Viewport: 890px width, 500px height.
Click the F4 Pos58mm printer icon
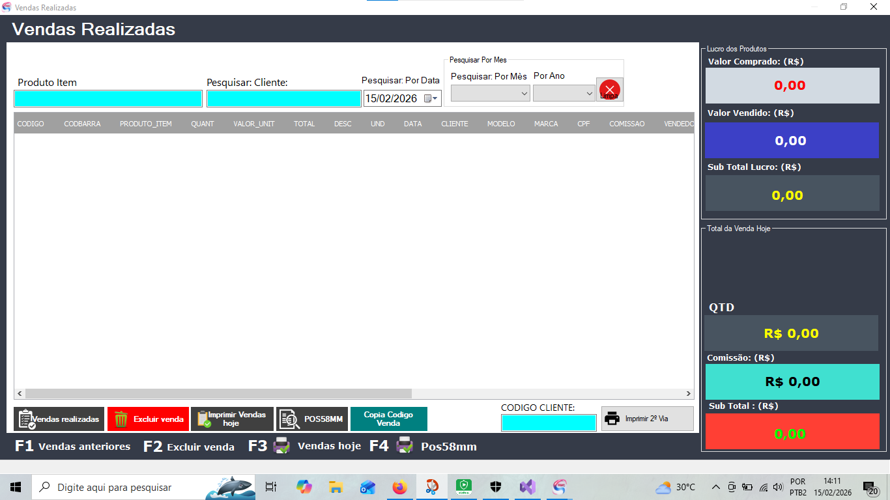405,446
